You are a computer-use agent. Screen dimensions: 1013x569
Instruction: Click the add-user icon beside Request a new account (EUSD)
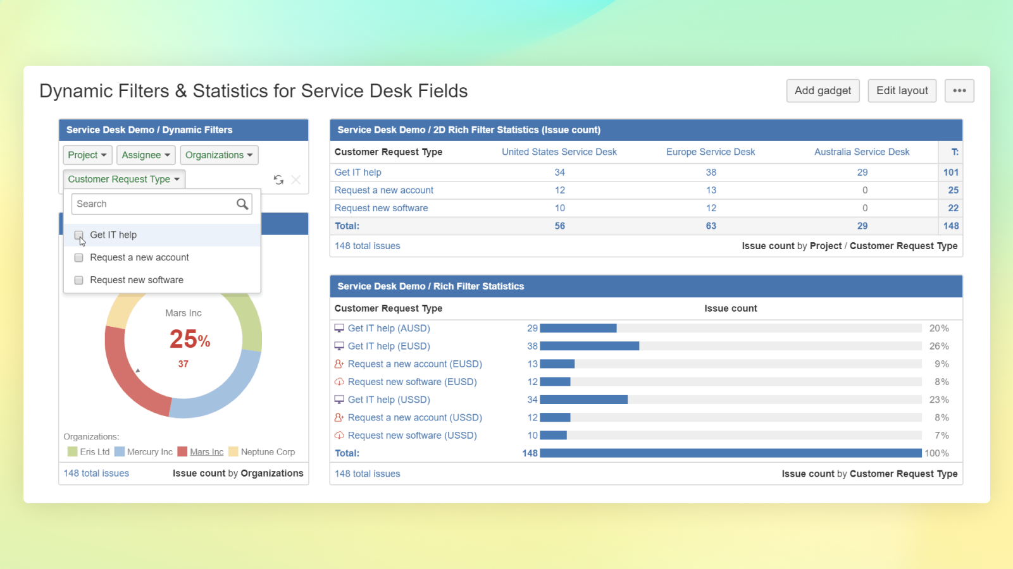[339, 364]
